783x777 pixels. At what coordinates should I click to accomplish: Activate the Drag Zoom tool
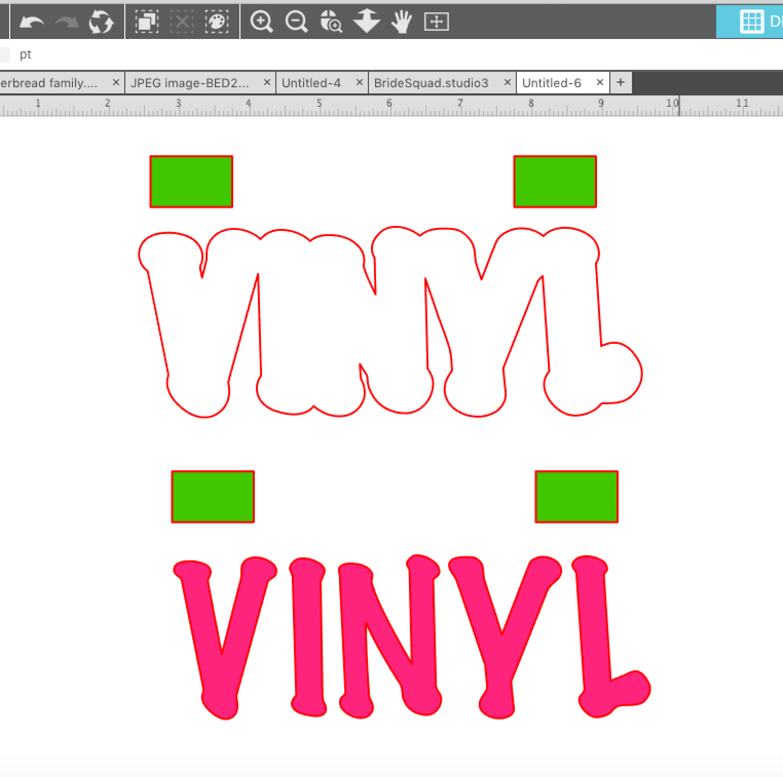click(331, 22)
